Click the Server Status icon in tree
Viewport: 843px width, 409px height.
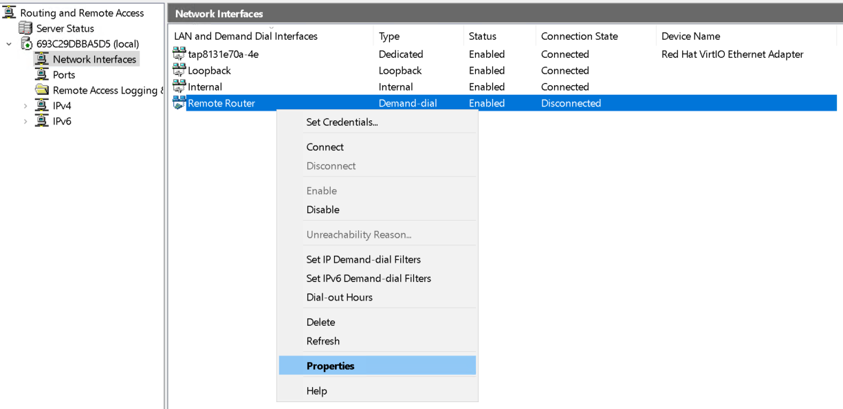[x=25, y=28]
